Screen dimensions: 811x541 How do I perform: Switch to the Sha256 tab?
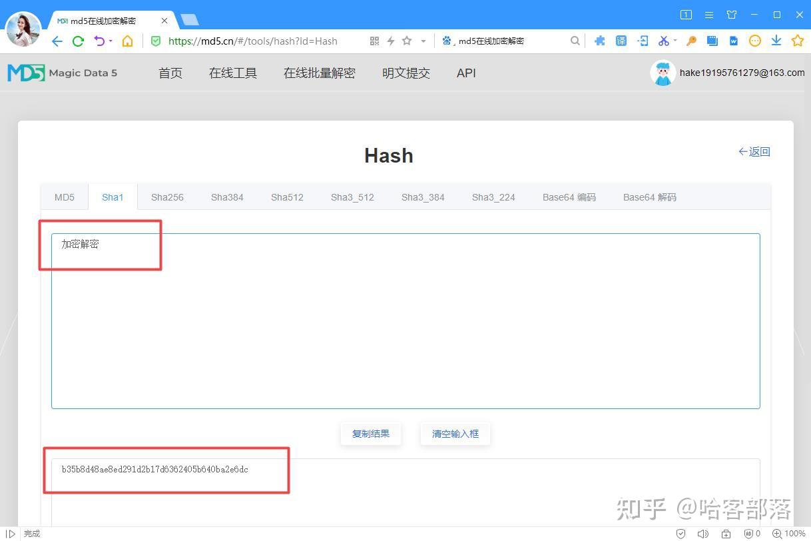pos(167,197)
